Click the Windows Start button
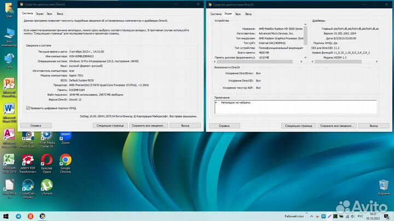Screen dimensions: 394x221 6,215
